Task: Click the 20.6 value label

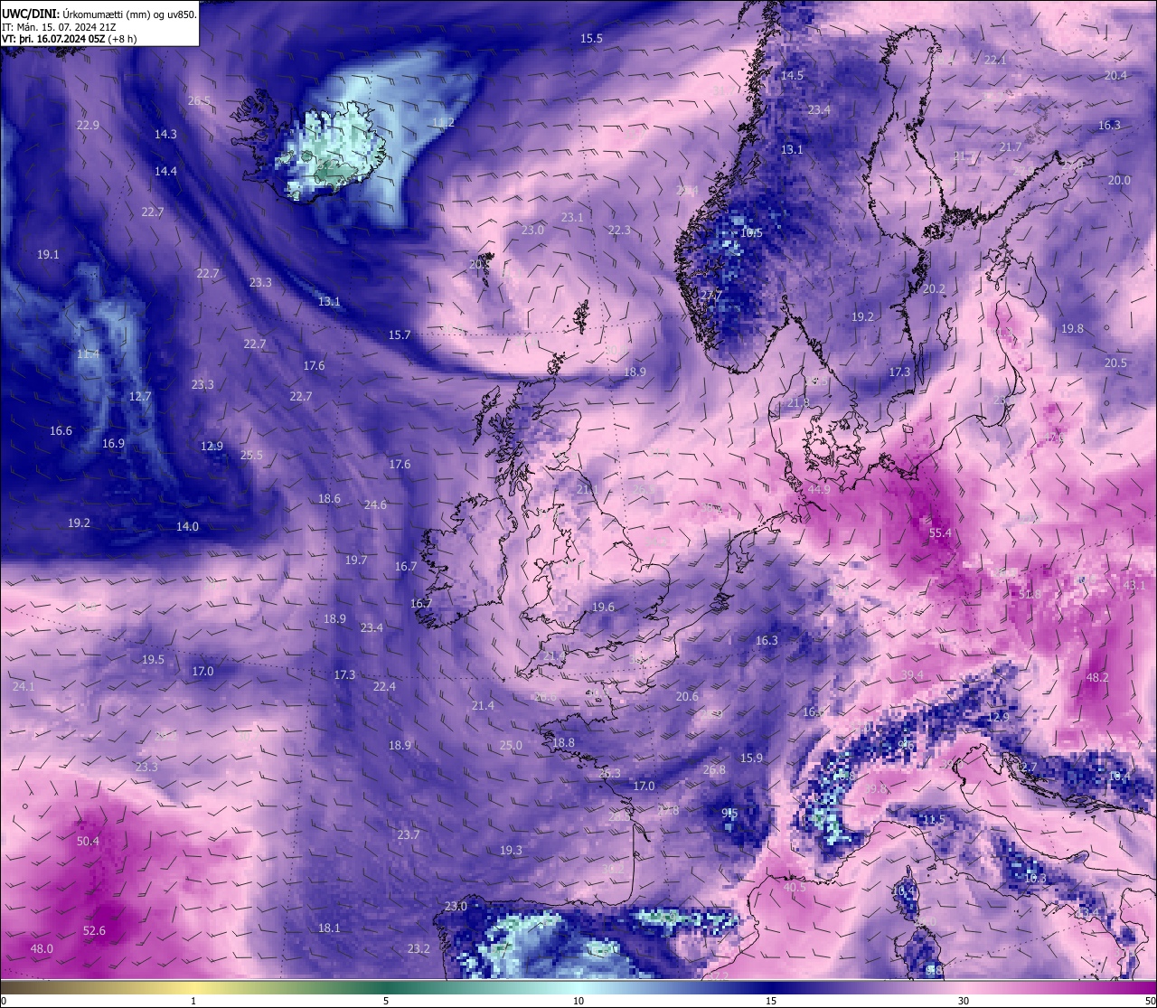Action: [687, 696]
